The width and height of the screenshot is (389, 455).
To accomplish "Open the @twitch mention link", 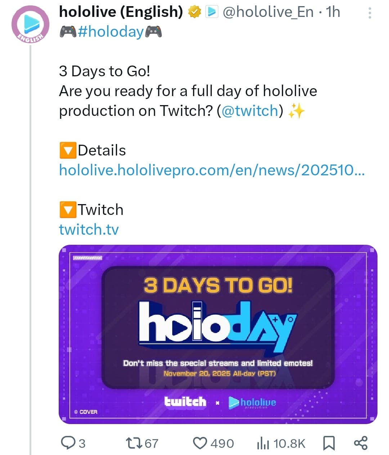I will 250,111.
